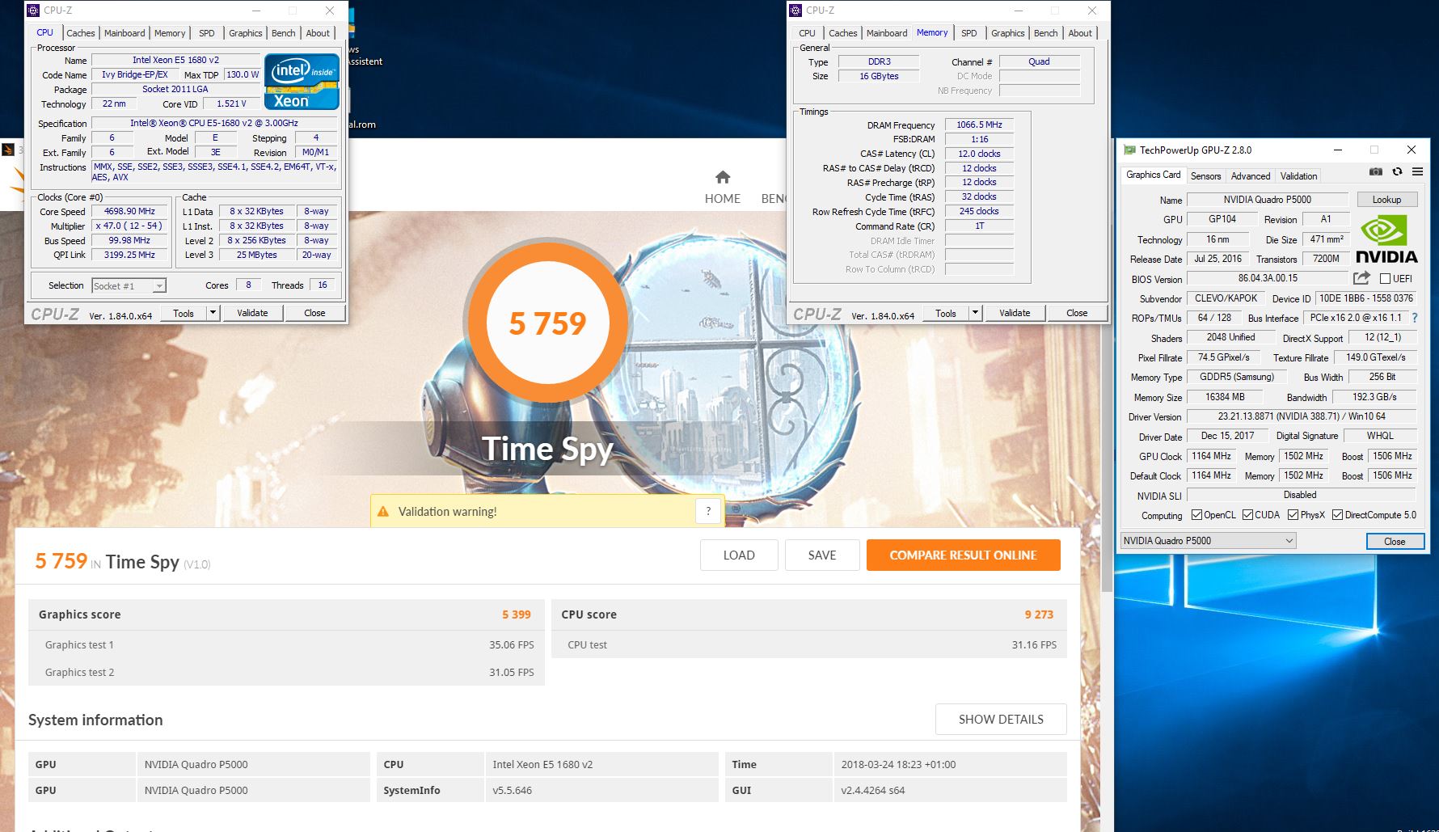This screenshot has height=832, width=1439.
Task: Expand the Tools dropdown arrow in Memory CPU-Z
Action: pyautogui.click(x=975, y=313)
